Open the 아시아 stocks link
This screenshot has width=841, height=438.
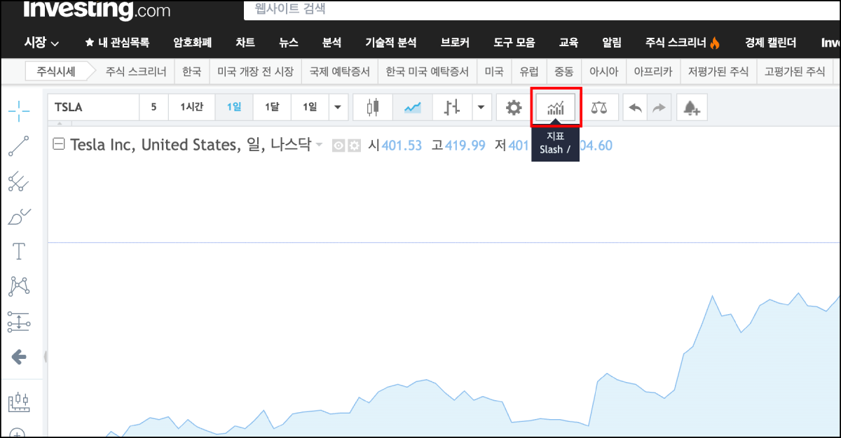[x=603, y=71]
